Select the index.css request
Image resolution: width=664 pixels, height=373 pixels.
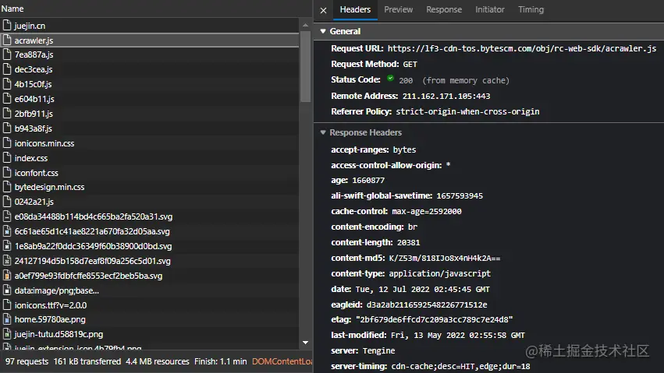click(x=150, y=158)
